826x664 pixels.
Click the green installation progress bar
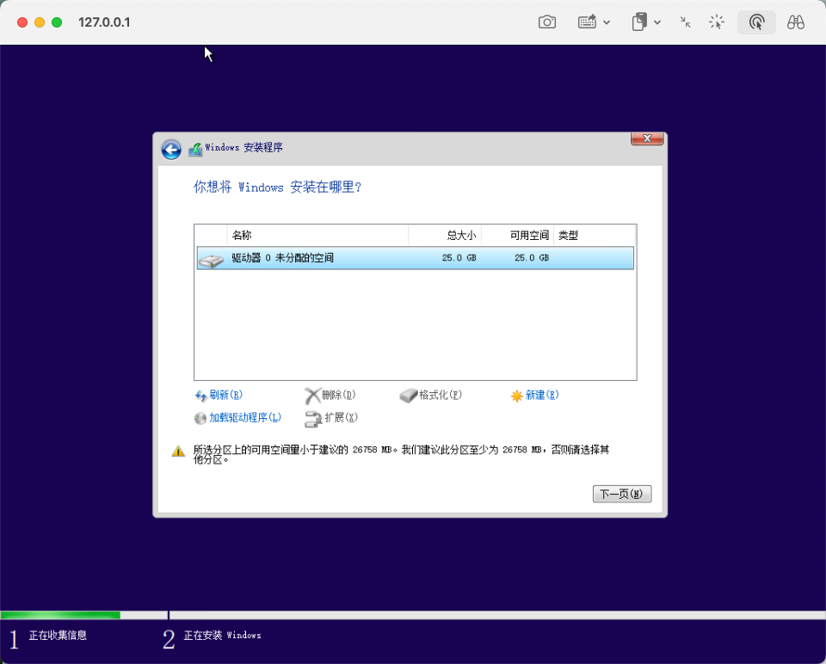(x=60, y=615)
